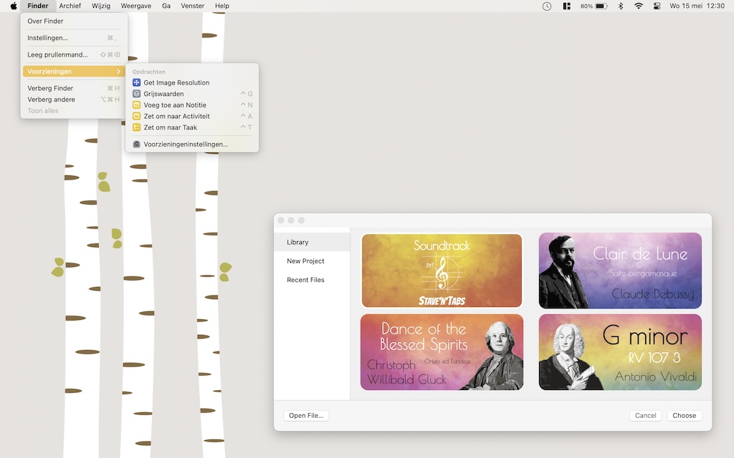Screen dimensions: 734x458
Task: Select Recent Files in the sidebar
Action: click(x=312, y=280)
